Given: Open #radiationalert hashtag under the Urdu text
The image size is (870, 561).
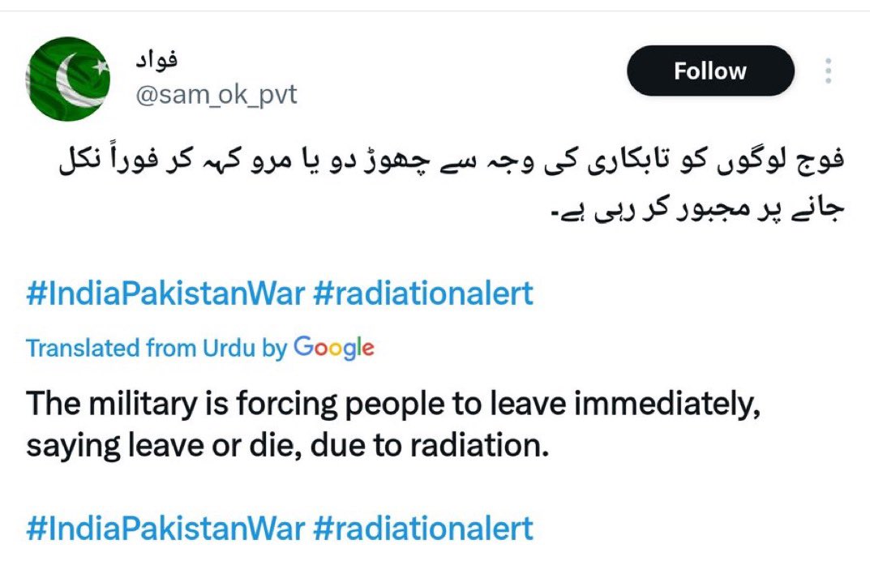Looking at the screenshot, I should point(422,293).
